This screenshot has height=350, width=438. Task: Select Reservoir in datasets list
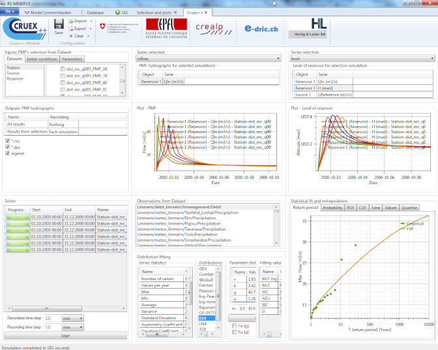tap(15, 78)
